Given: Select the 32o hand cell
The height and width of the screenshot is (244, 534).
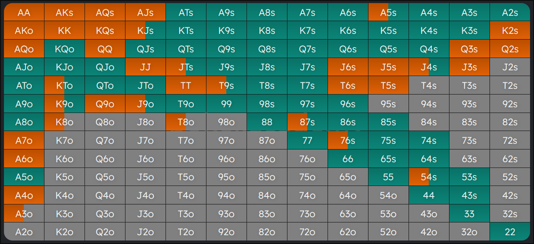Looking at the screenshot, I should (469, 232).
